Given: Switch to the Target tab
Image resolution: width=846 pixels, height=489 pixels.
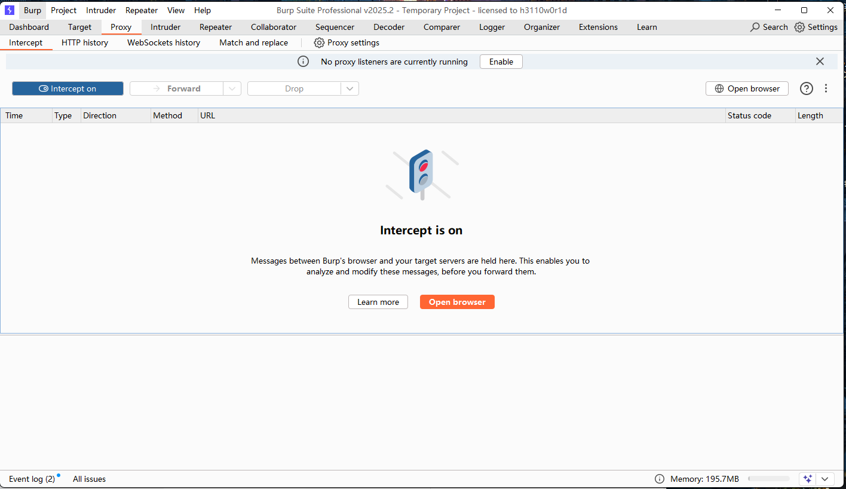Looking at the screenshot, I should [80, 27].
